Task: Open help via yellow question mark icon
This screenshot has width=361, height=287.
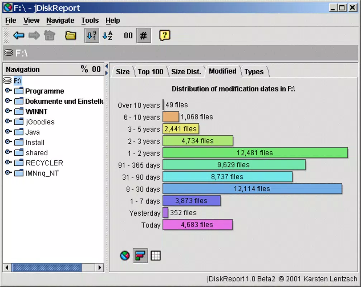Action: (165, 36)
